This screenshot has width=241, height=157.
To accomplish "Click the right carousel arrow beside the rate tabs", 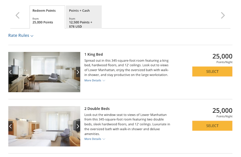I will (223, 15).
